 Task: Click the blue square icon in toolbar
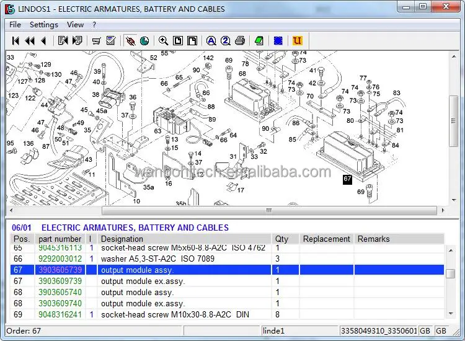pyautogui.click(x=278, y=41)
